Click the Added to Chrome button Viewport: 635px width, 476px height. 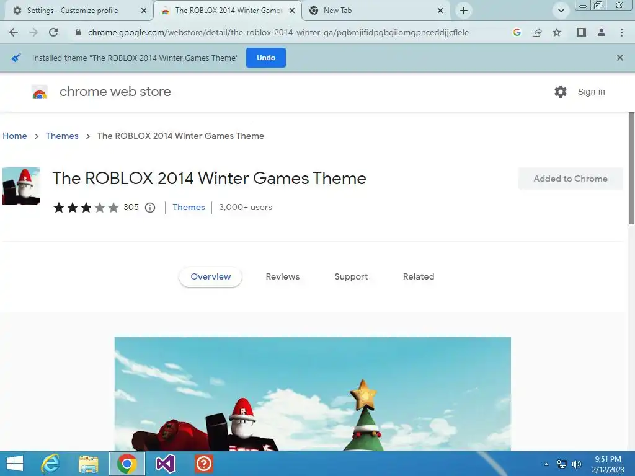tap(571, 178)
